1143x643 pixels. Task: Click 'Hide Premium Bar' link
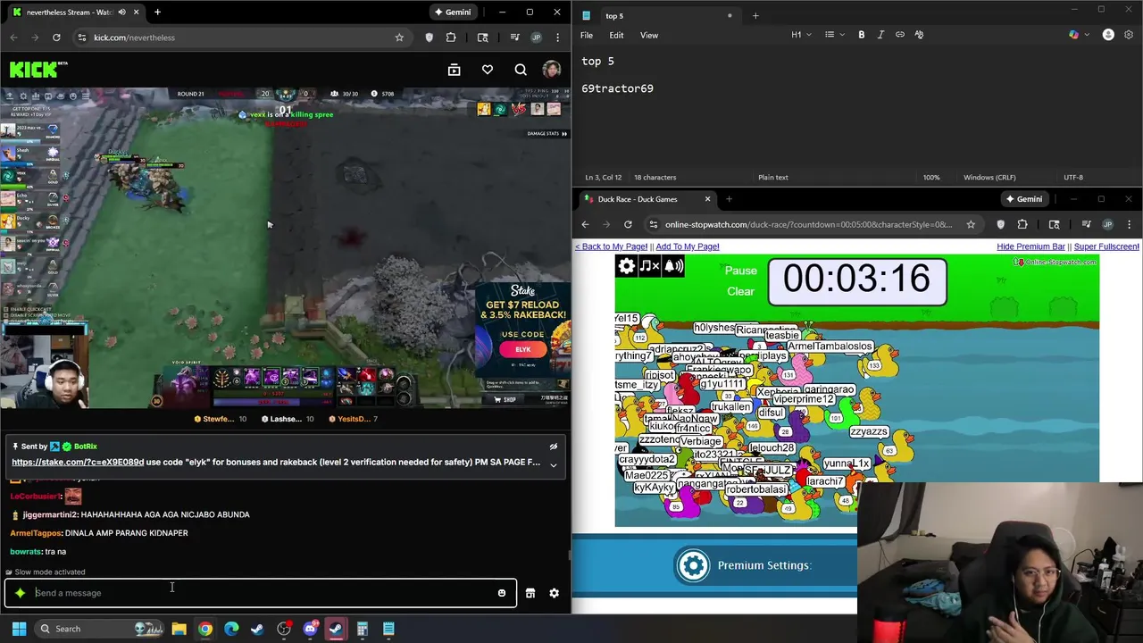click(x=1030, y=246)
